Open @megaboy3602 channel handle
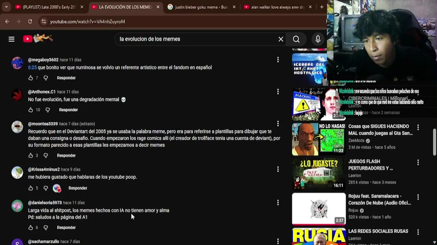Viewport: 437px width, 245px height. point(43,60)
